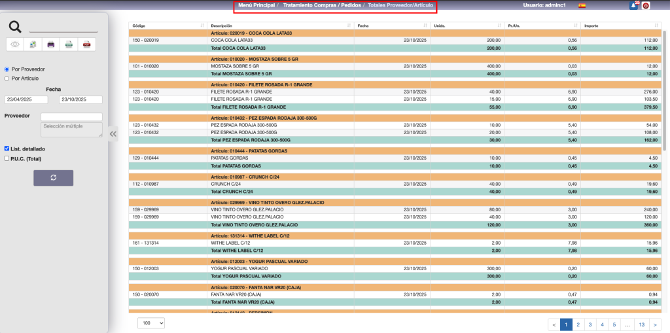Screen dimensions: 670x333
Task: Click the refresh button in filter panel
Action: pyautogui.click(x=53, y=178)
